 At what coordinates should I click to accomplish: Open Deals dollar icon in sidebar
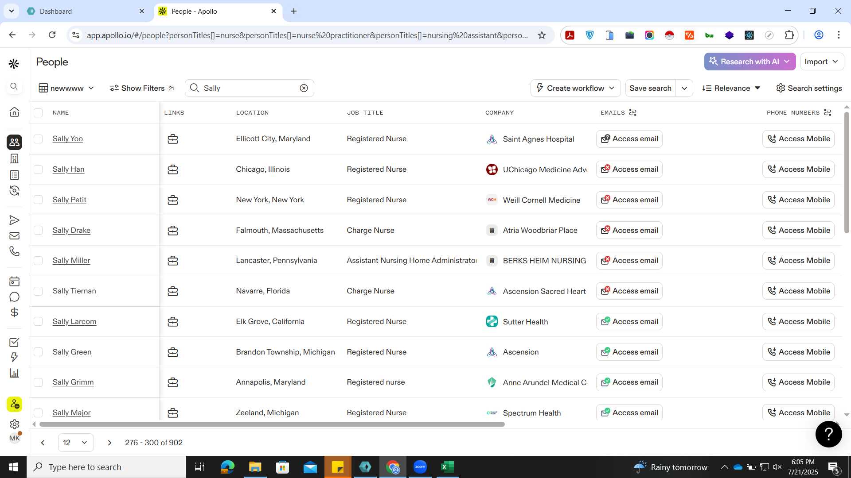click(14, 312)
